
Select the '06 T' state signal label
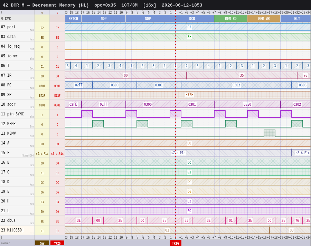click(5, 66)
